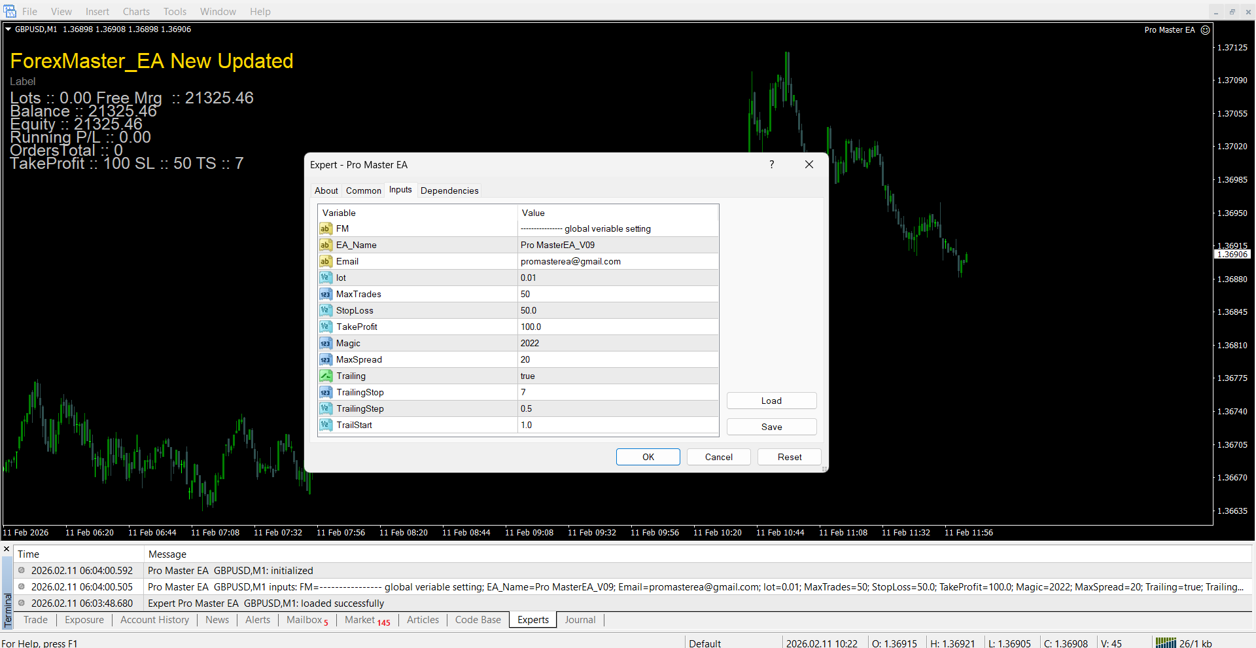Click the integer icon beside Magic
Screen dimensions: 1256x648
coord(325,343)
